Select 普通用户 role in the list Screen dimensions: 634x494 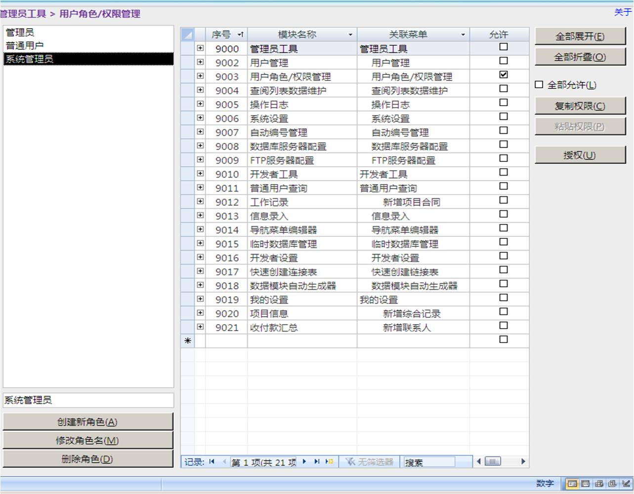pyautogui.click(x=25, y=45)
